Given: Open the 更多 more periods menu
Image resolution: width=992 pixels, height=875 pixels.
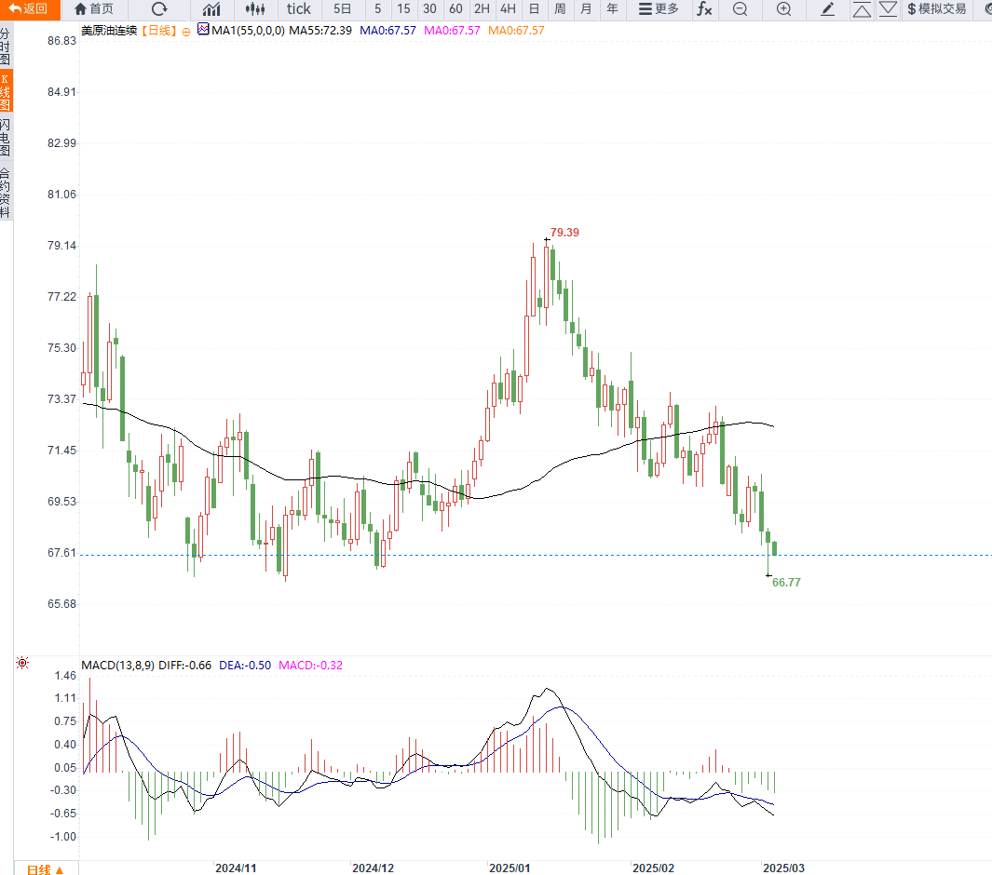Looking at the screenshot, I should click(658, 9).
